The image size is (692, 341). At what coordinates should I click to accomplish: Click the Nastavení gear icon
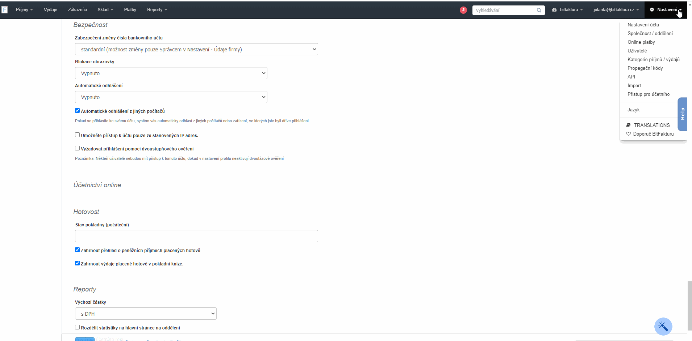pyautogui.click(x=652, y=10)
